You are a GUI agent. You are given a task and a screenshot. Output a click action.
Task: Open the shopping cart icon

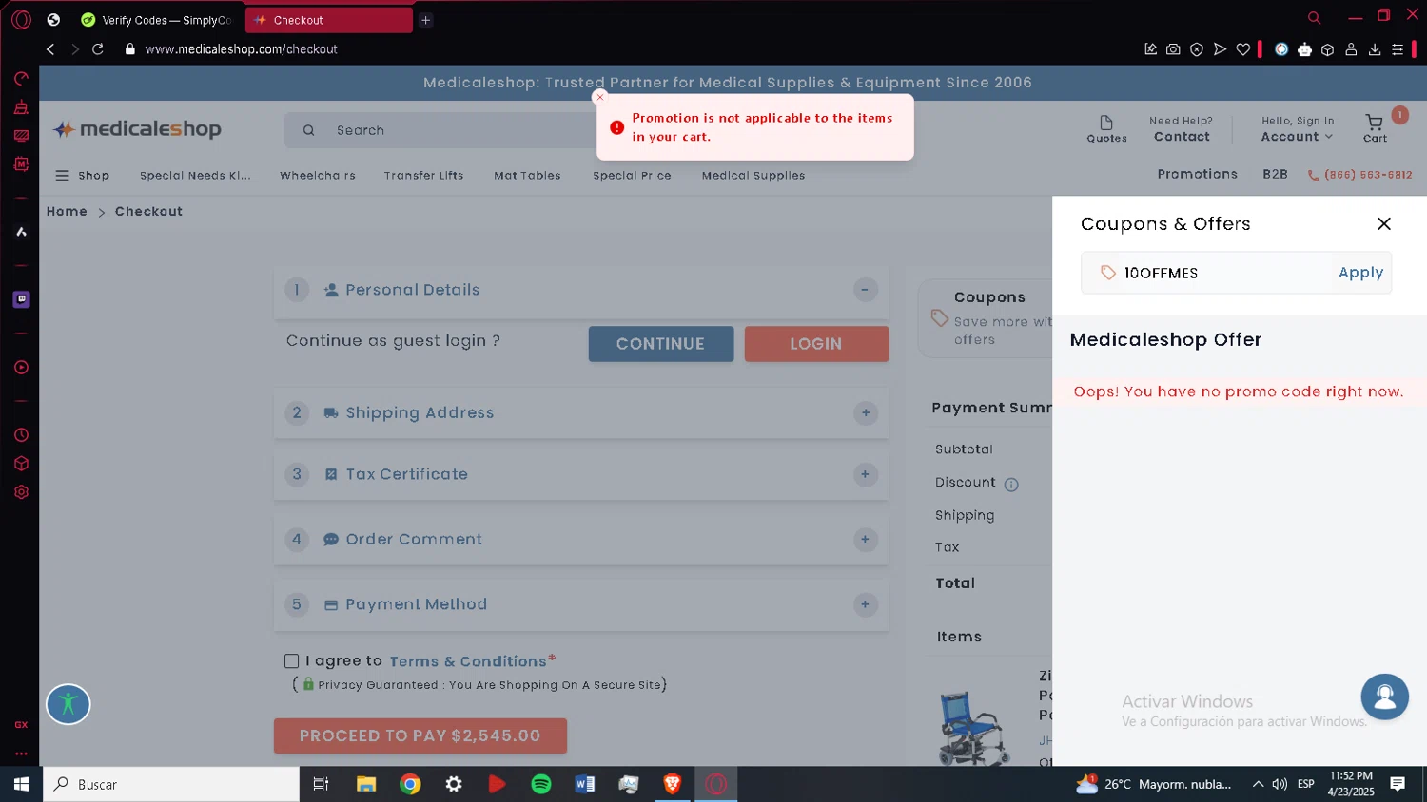[x=1375, y=128]
